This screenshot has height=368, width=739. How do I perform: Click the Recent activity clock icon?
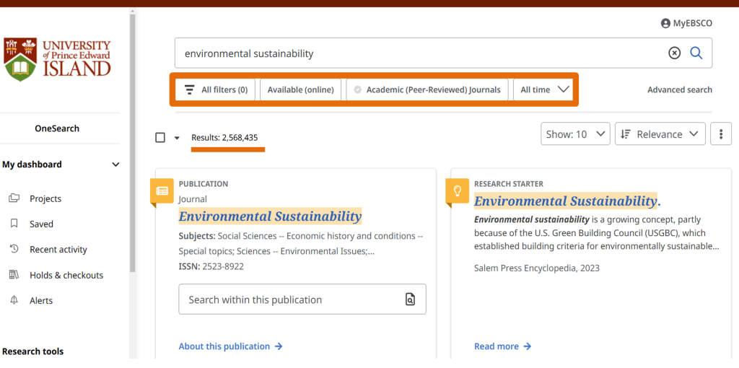point(14,249)
